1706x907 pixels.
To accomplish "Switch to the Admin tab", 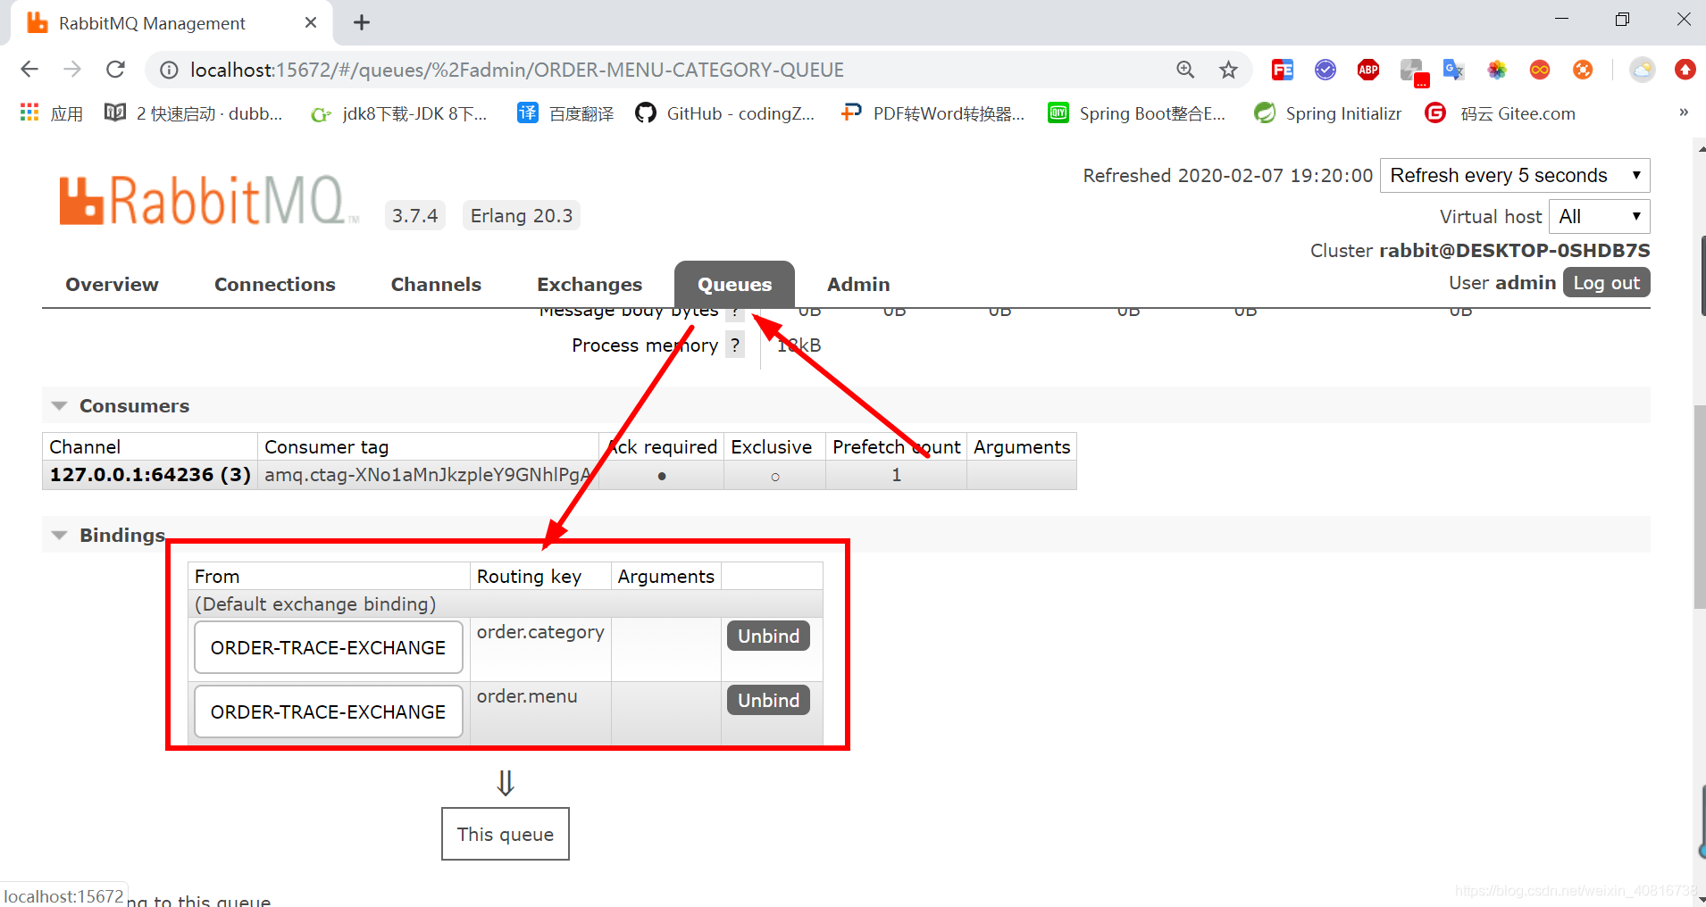I will [x=858, y=284].
